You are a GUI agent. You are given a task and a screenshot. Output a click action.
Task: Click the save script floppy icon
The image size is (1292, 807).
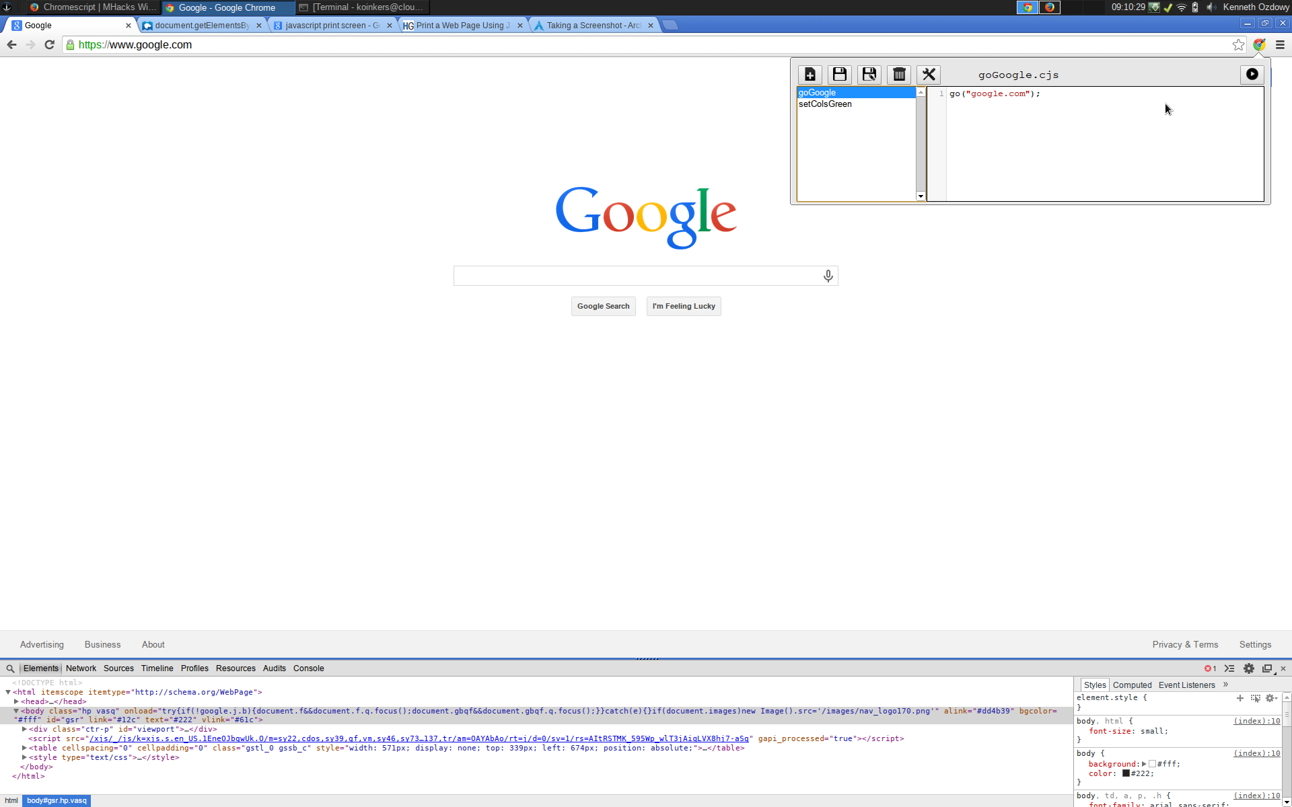(840, 75)
